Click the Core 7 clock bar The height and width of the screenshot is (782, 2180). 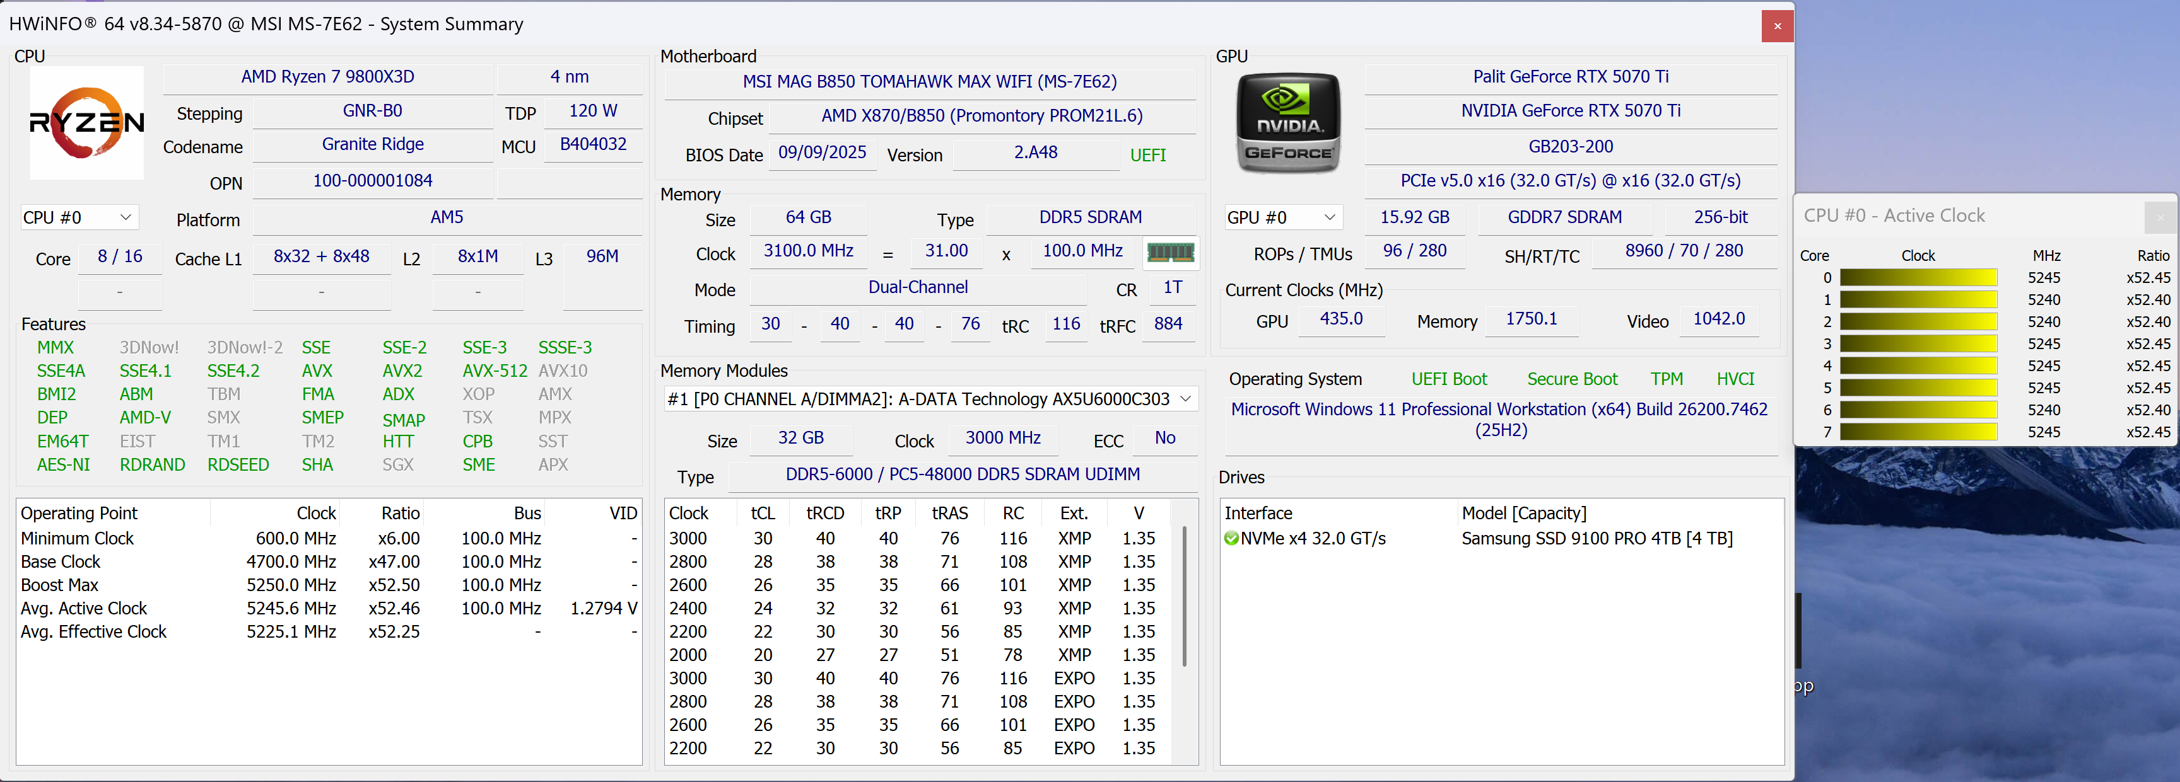(1918, 432)
